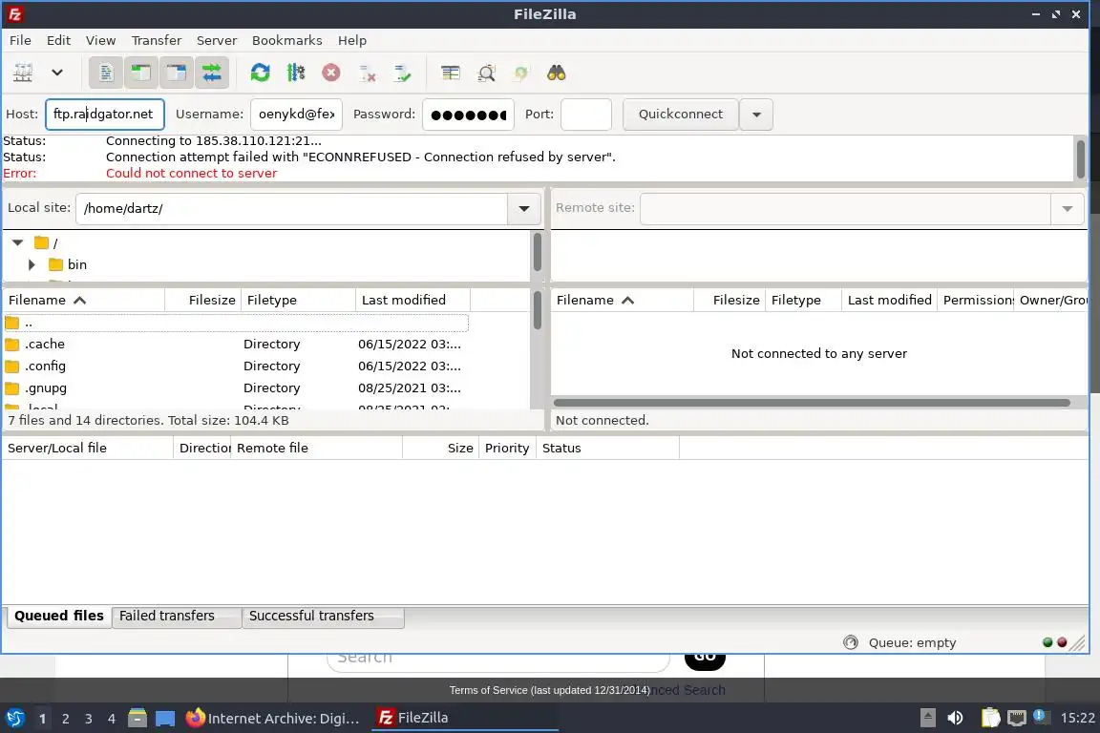
Task: Click the queue Priority column header
Action: coord(507,449)
